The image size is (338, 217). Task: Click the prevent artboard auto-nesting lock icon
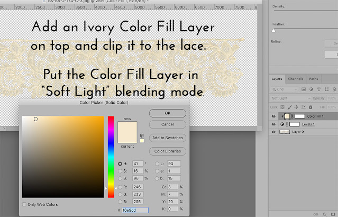303,107
